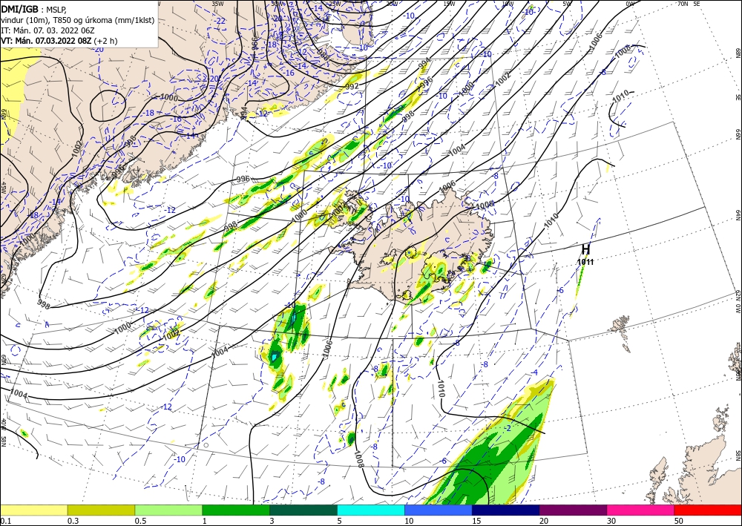The image size is (742, 526).
Task: Click the pale yellow 0.1–0.3 legend swatch
Action: [x=33, y=510]
